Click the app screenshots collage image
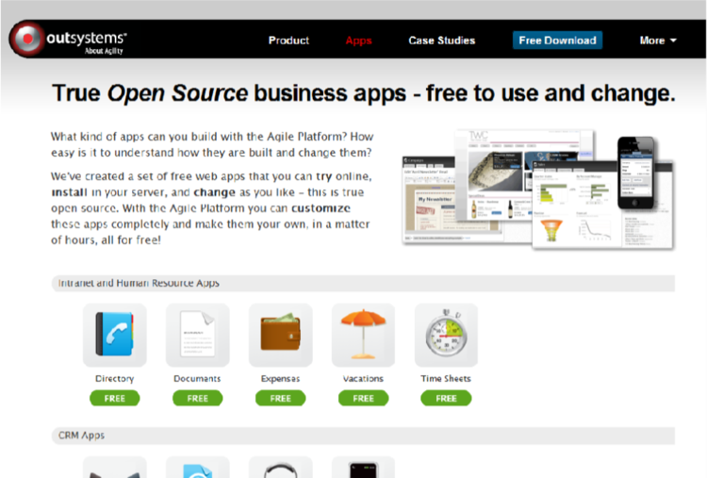The width and height of the screenshot is (707, 478). pos(538,190)
